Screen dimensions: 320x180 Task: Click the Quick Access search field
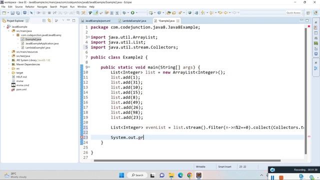(293, 13)
